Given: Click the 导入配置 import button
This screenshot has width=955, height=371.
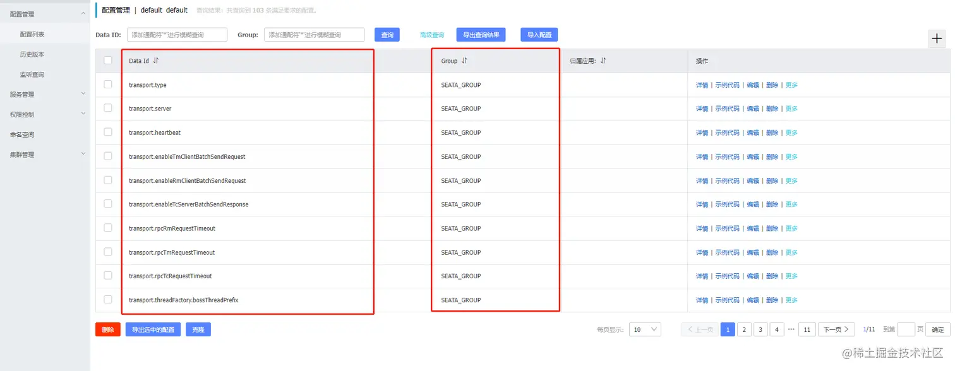Looking at the screenshot, I should [x=538, y=35].
